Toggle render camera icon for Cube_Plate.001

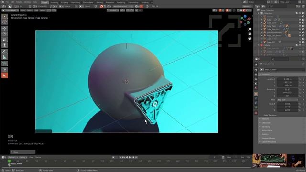pos(303,29)
